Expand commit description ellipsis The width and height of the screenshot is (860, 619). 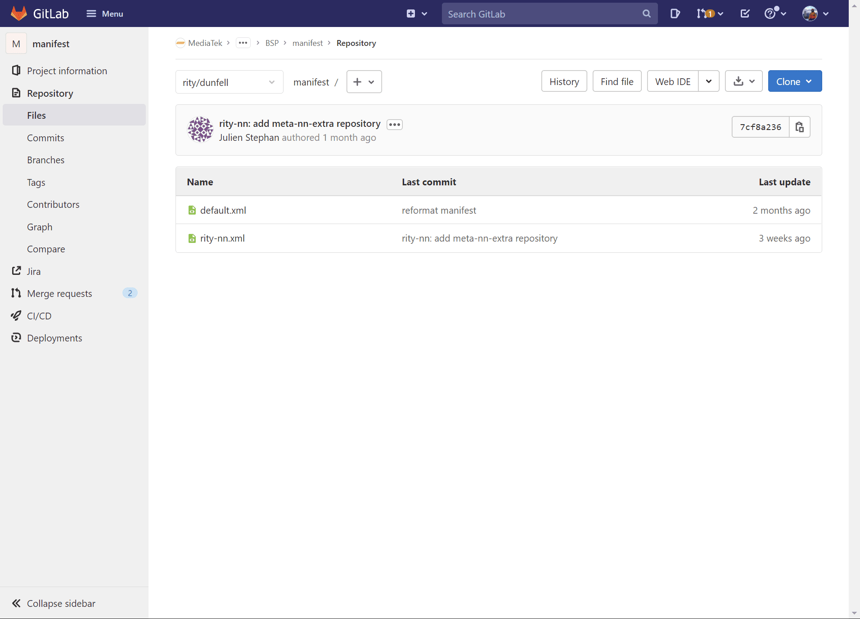click(395, 125)
